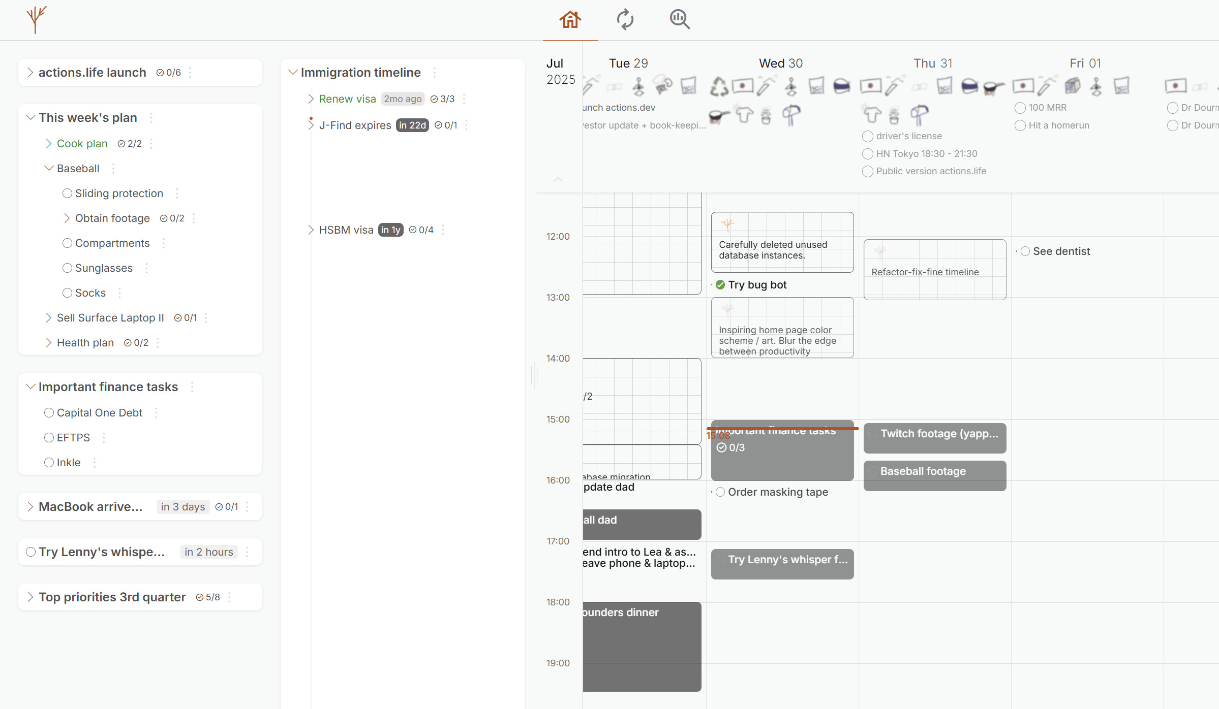Click the Renew visa link
This screenshot has height=709, width=1219.
point(347,99)
